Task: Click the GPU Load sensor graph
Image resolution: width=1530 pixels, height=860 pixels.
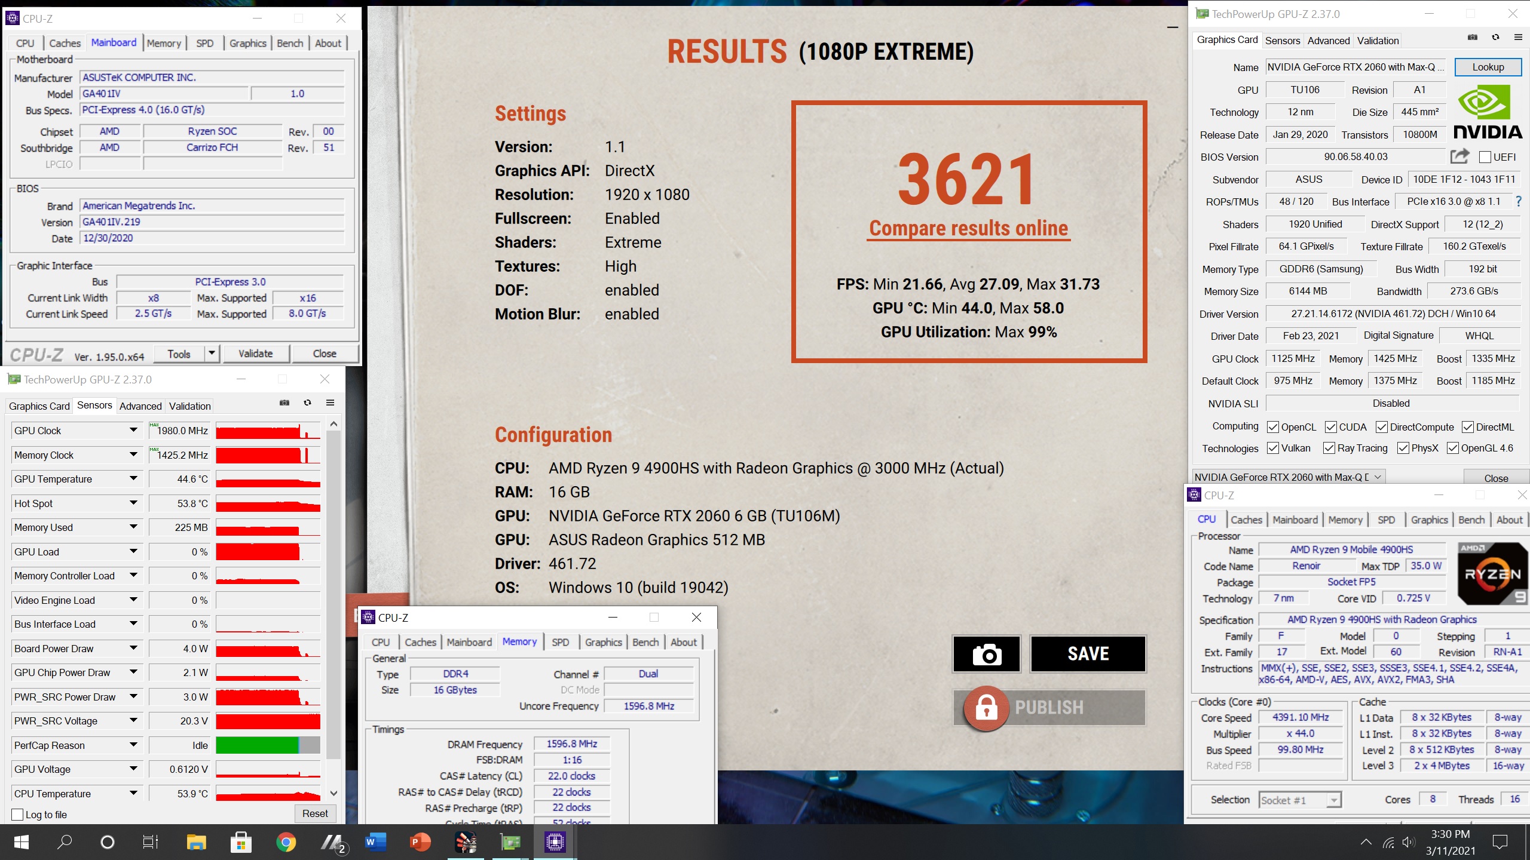Action: (x=268, y=551)
